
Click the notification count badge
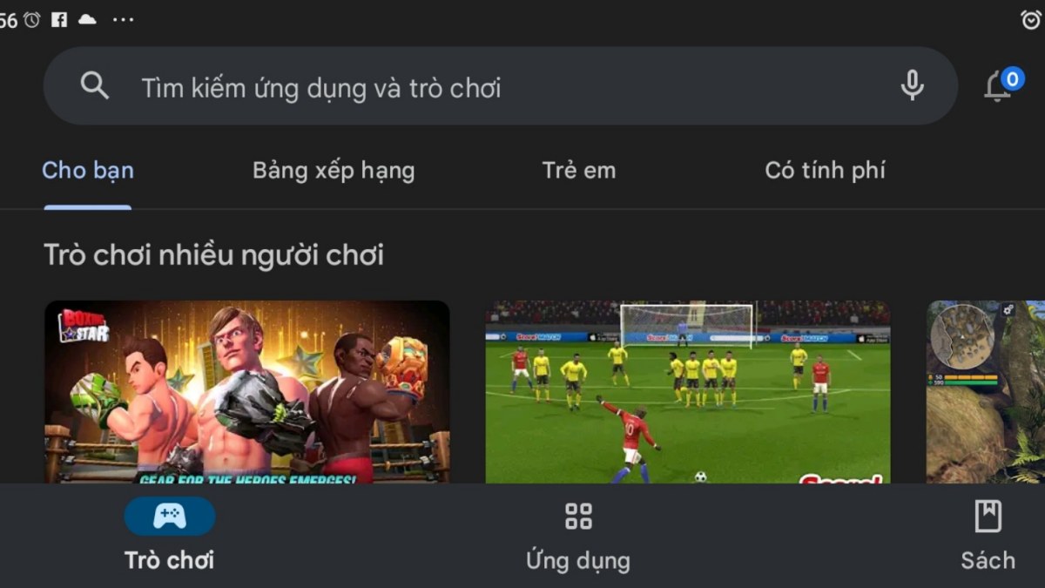pyautogui.click(x=1011, y=79)
